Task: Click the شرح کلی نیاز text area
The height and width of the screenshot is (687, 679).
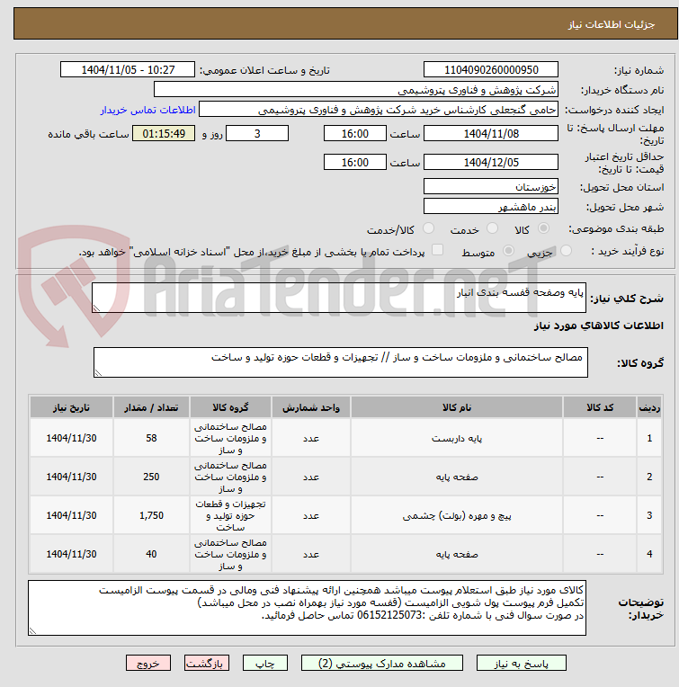Action: coord(339,298)
